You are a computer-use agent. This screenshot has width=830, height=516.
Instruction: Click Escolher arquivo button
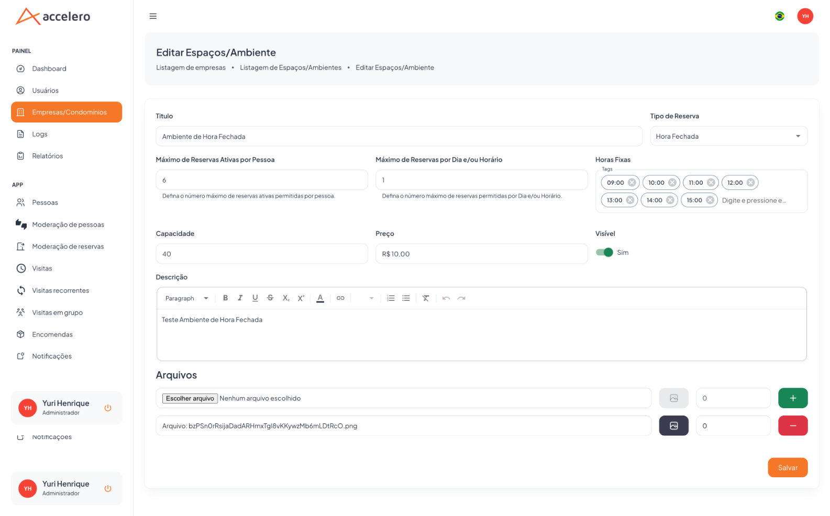tap(190, 398)
